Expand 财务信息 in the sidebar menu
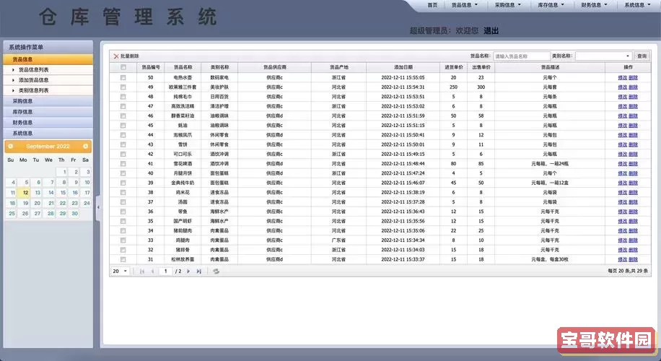The width and height of the screenshot is (661, 361). coord(48,122)
